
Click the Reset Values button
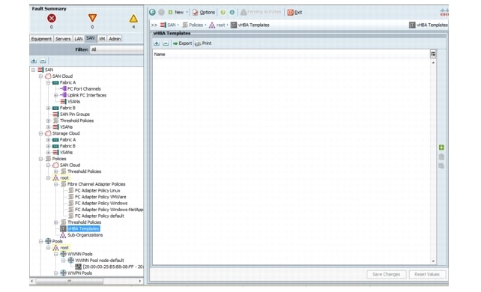[427, 275]
